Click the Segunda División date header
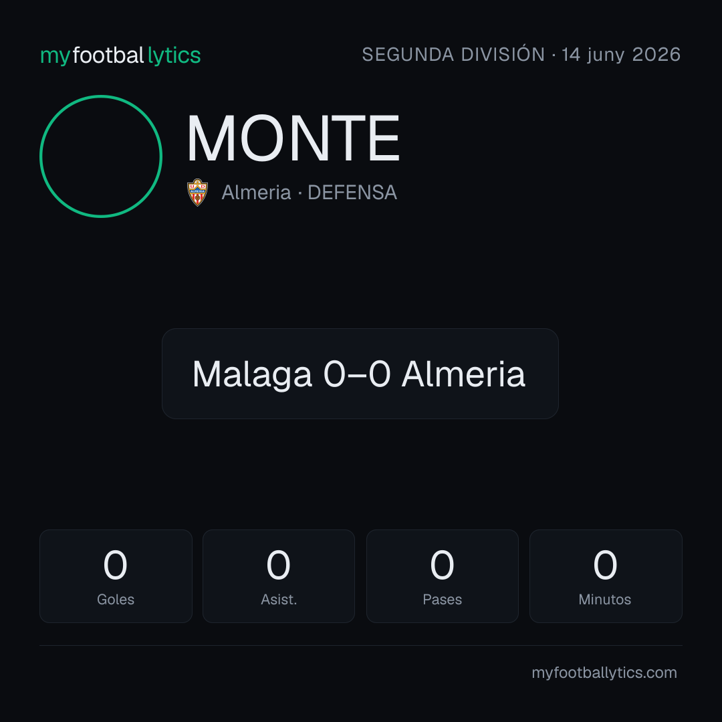The width and height of the screenshot is (722, 722). [521, 55]
